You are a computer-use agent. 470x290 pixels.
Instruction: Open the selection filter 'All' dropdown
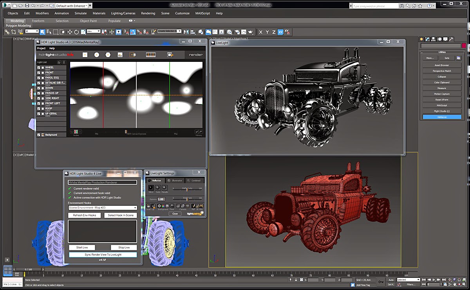click(32, 31)
